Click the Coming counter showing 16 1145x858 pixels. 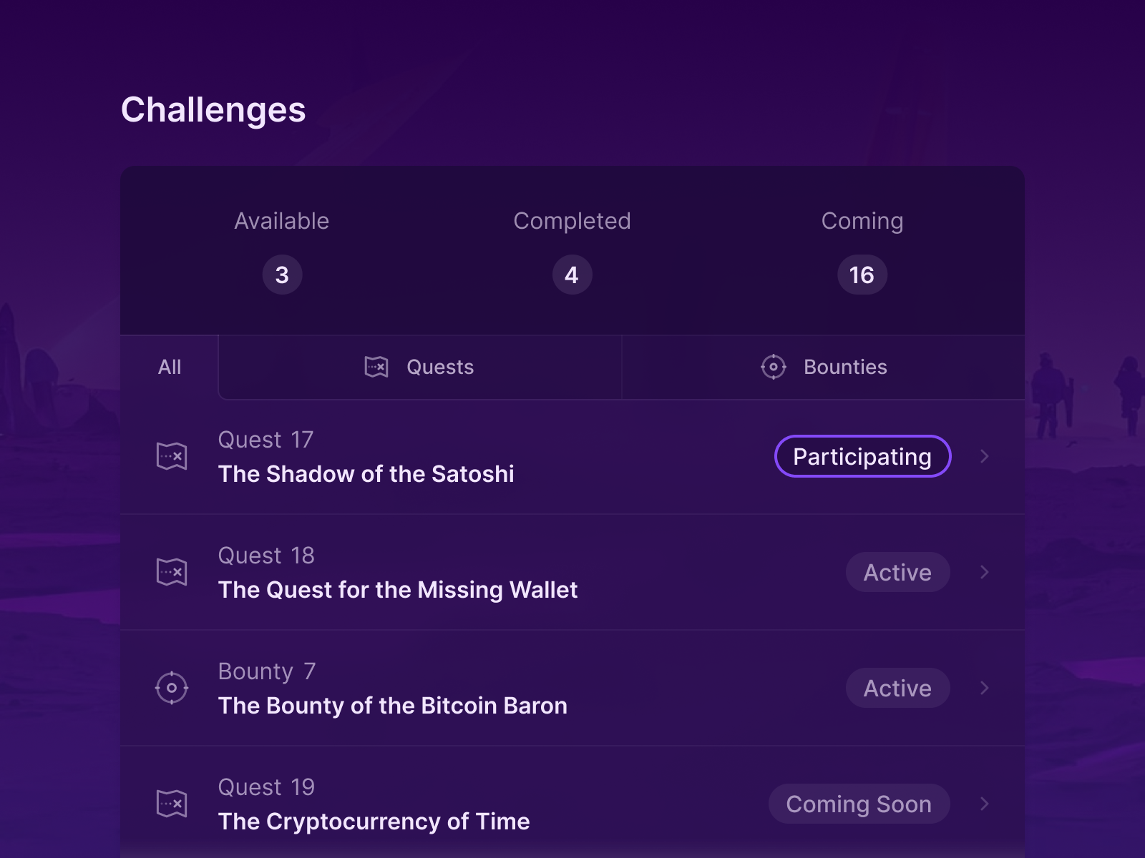click(x=862, y=275)
